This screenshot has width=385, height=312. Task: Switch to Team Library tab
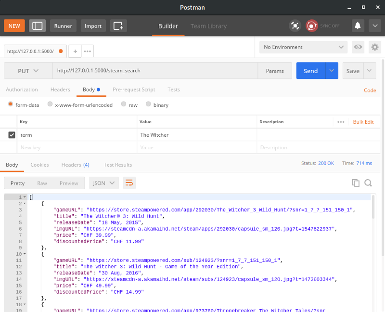(x=209, y=26)
